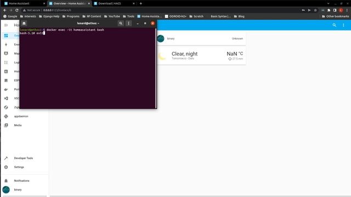Open binary person entity card
This screenshot has height=197, width=351.
(x=201, y=38)
